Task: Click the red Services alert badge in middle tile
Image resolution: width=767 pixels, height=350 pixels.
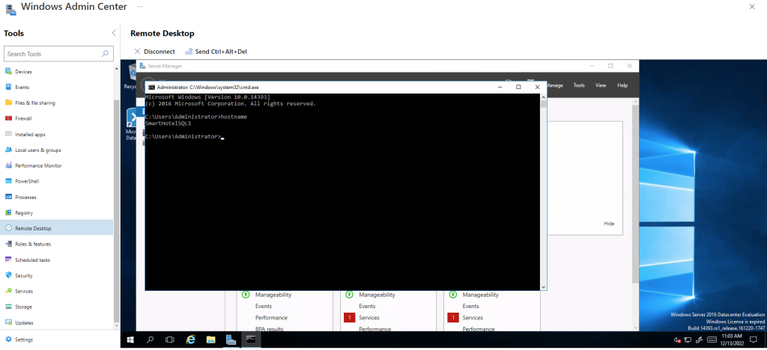Action: click(x=349, y=318)
